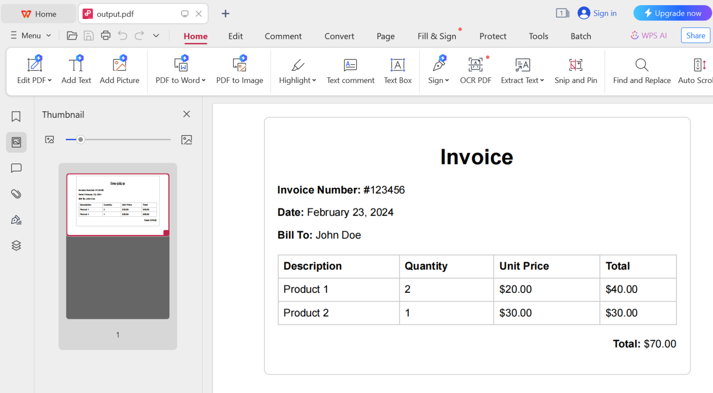This screenshot has height=393, width=713.
Task: Open the Menu in top left
Action: click(x=30, y=35)
